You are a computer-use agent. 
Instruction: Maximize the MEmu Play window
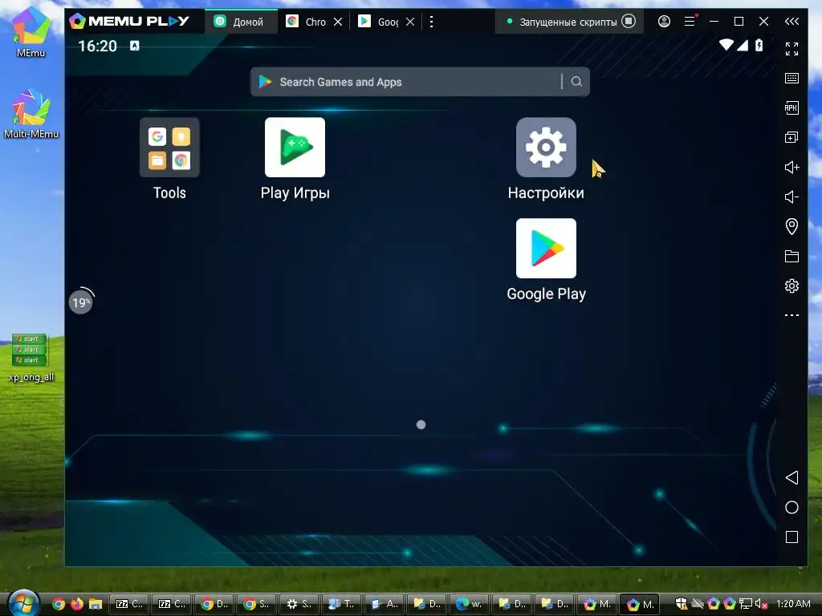pyautogui.click(x=739, y=22)
